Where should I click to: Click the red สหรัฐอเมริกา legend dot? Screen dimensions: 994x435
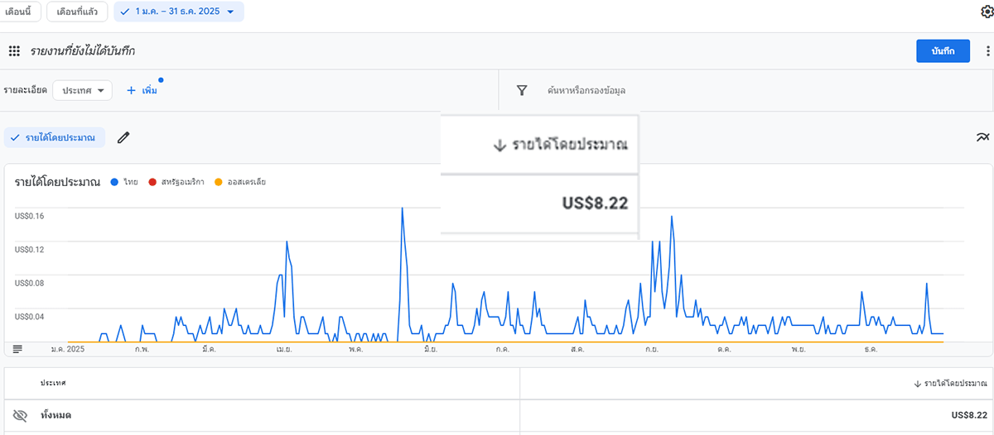coord(152,182)
